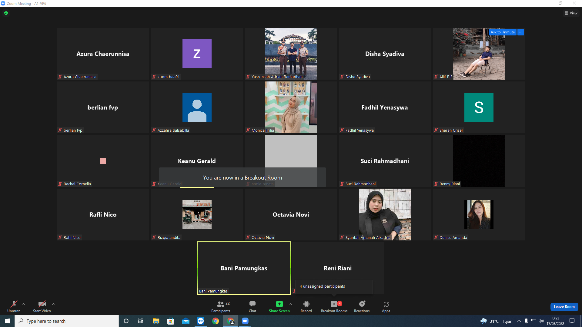The image size is (582, 327).
Task: Select Sheren Crisel's teal S avatar
Action: point(479,107)
